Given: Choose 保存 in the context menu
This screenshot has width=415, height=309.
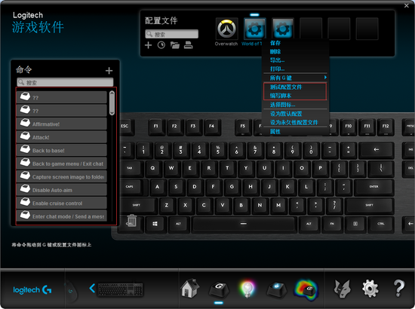Looking at the screenshot, I should pyautogui.click(x=275, y=43).
